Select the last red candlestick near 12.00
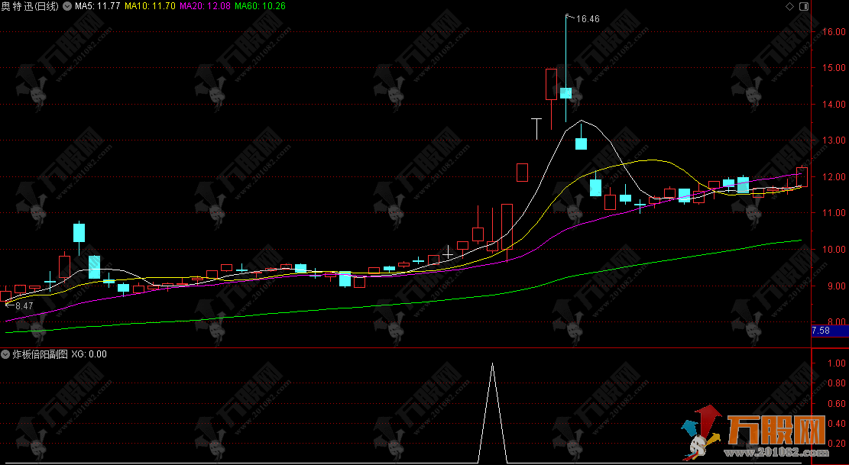 coord(802,177)
